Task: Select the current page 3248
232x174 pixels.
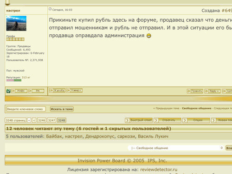Action: [x=62, y=120]
